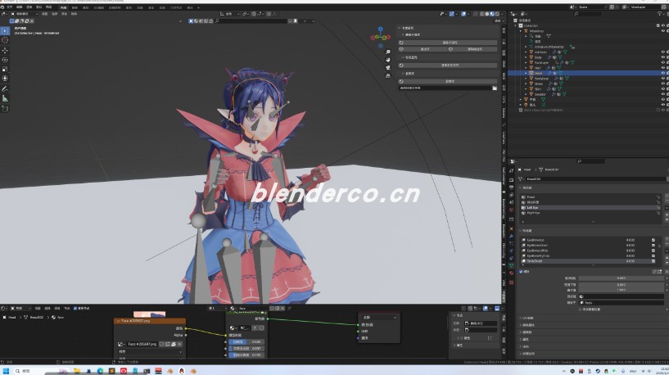This screenshot has height=375, width=669.
Task: Collapse the Vertex Groups panel header
Action: coord(527,187)
